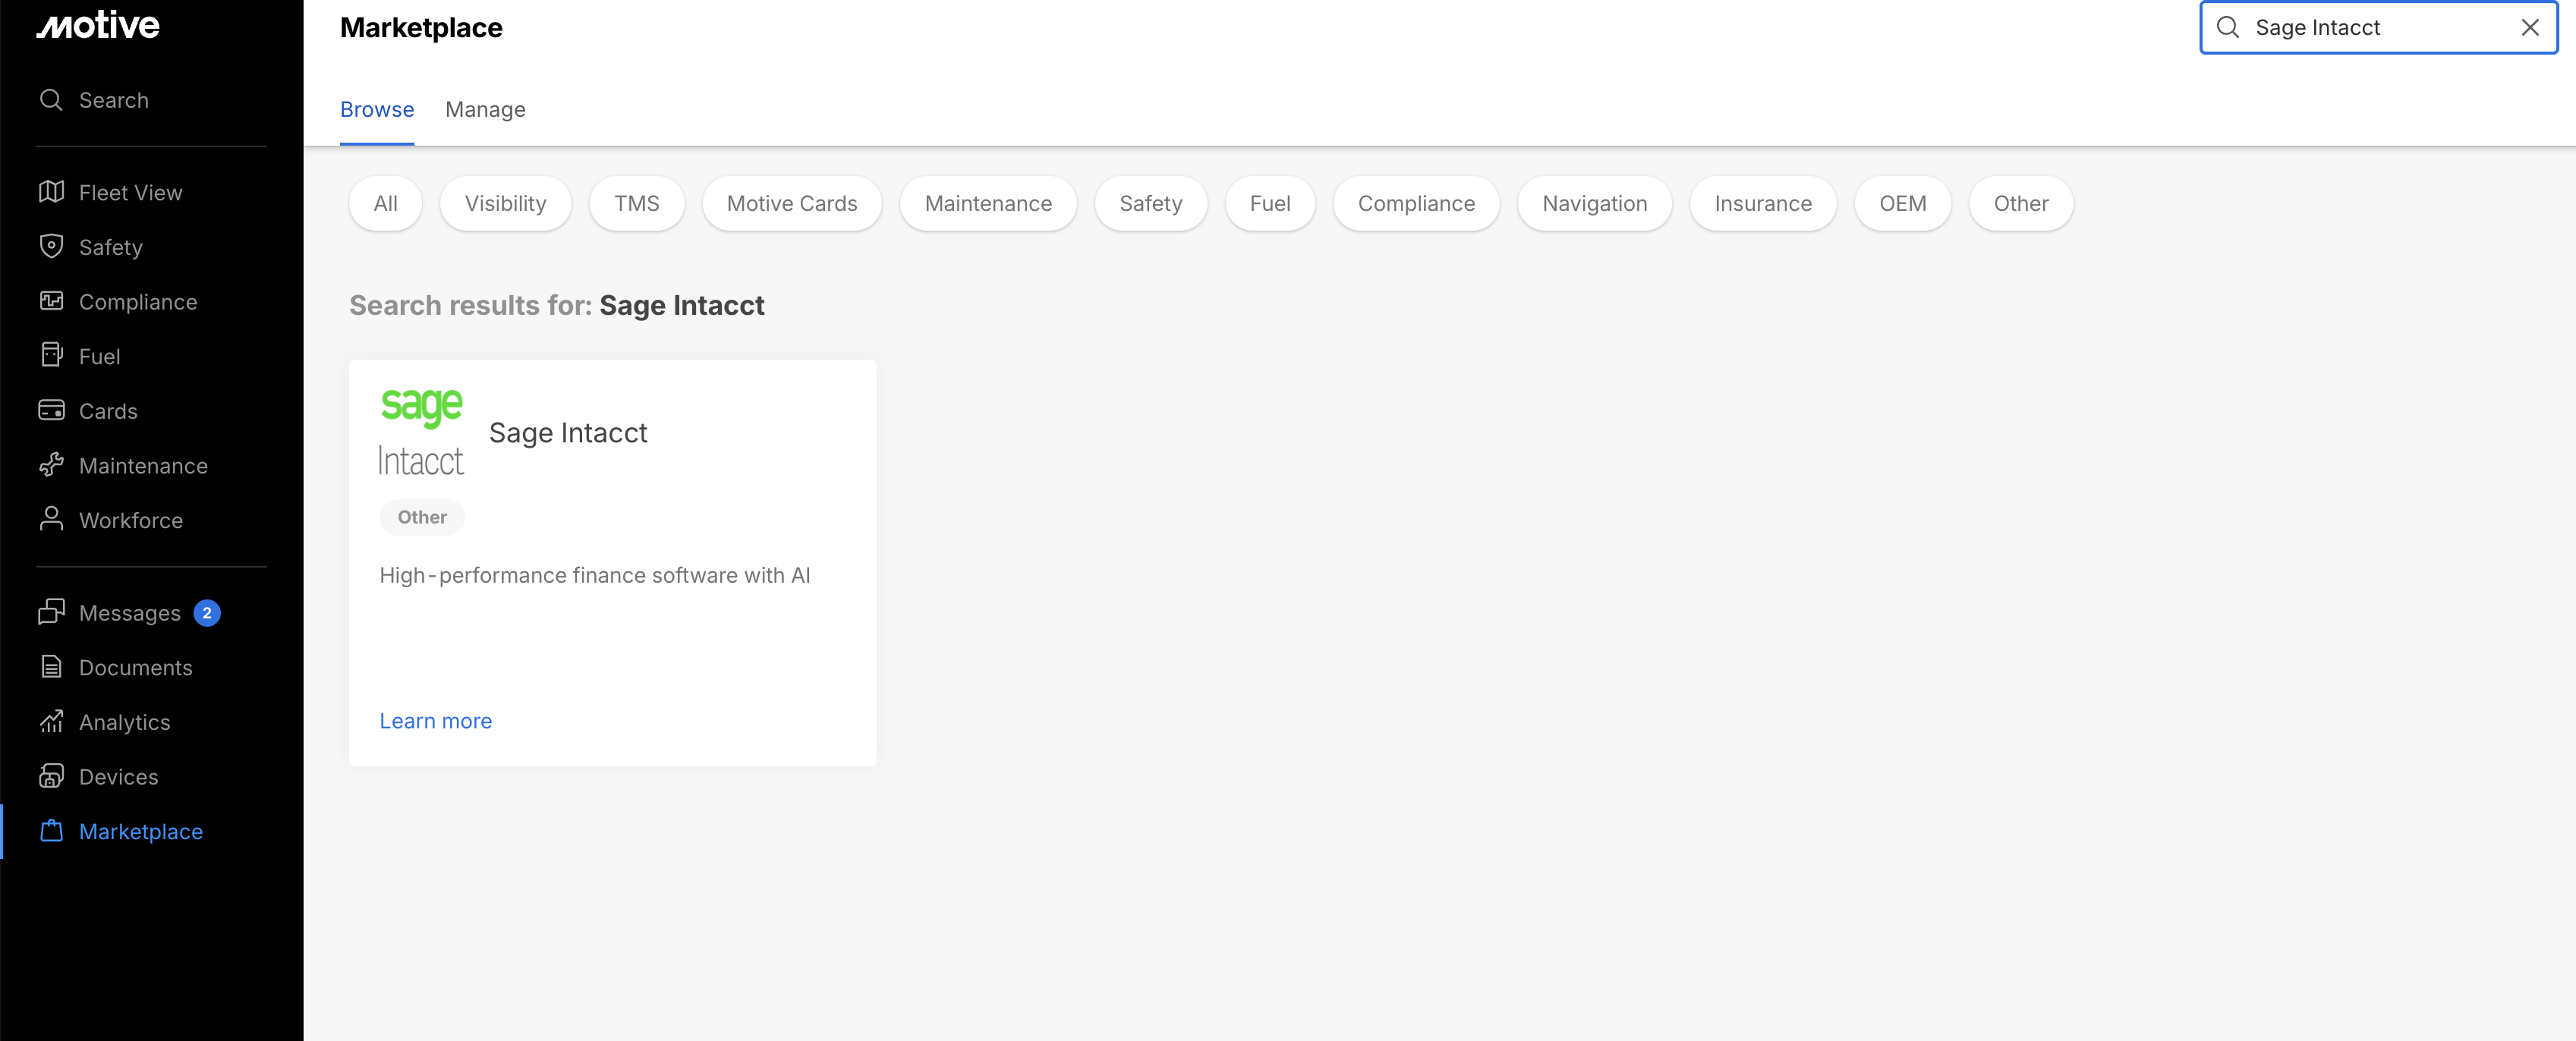Click the Sage Intacct logo thumbnail
Screen dimensions: 2576x1041
coord(421,432)
